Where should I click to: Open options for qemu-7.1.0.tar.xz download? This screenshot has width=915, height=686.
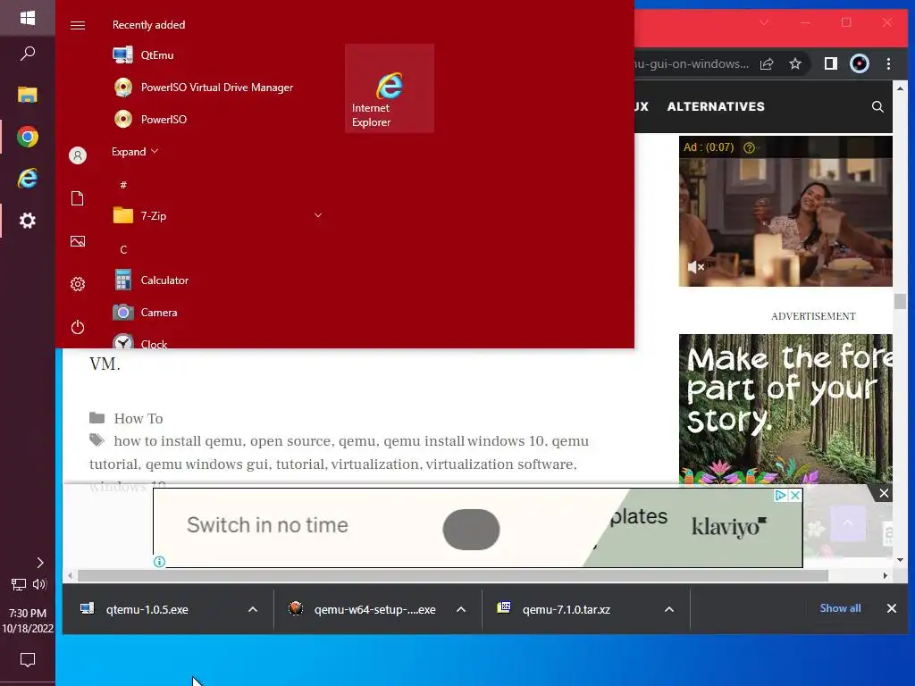669,609
